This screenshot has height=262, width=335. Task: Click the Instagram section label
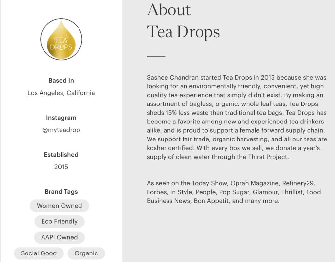61,118
